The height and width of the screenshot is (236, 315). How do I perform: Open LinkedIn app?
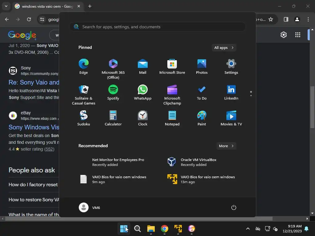(231, 92)
